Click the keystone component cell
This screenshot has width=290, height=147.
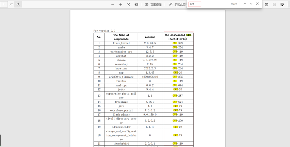(121, 68)
